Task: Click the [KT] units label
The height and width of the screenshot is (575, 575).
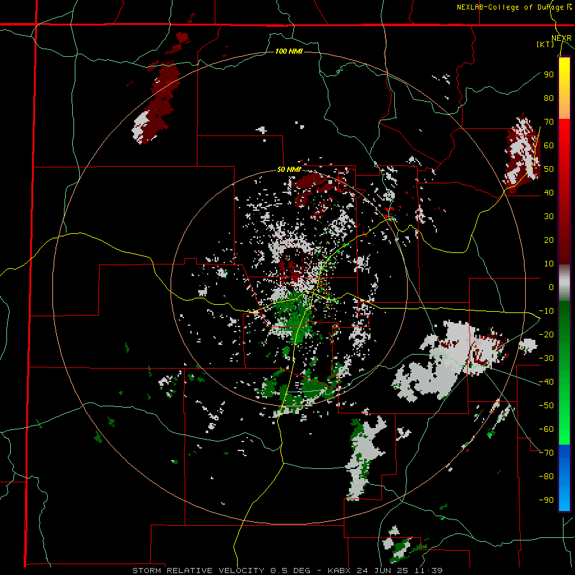Action: pyautogui.click(x=546, y=44)
